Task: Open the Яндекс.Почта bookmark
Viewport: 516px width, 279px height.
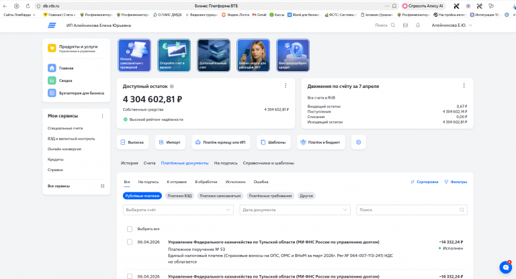Action: (x=235, y=15)
